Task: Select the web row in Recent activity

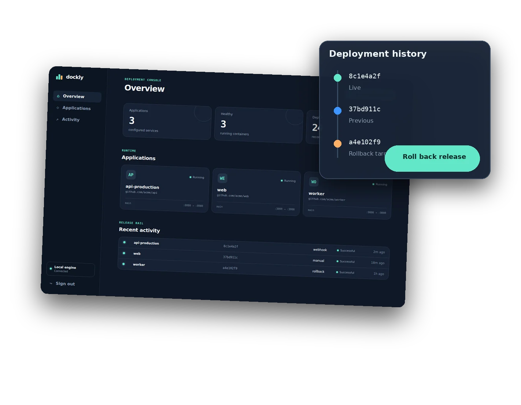Action: [254, 258]
